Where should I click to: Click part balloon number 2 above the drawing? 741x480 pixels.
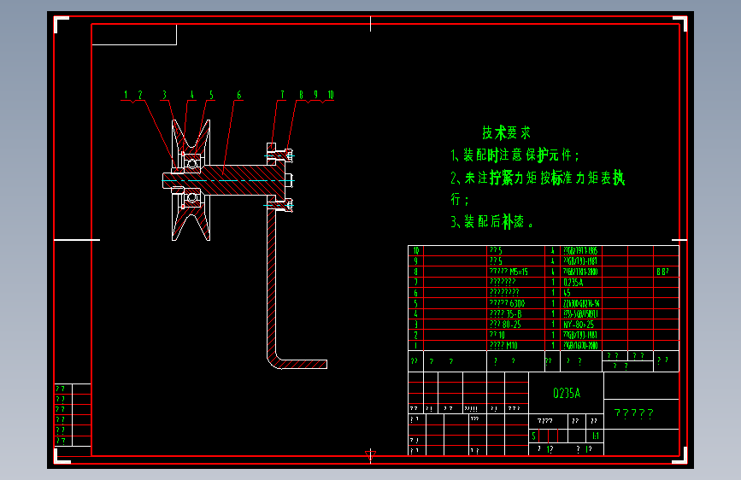pos(140,95)
